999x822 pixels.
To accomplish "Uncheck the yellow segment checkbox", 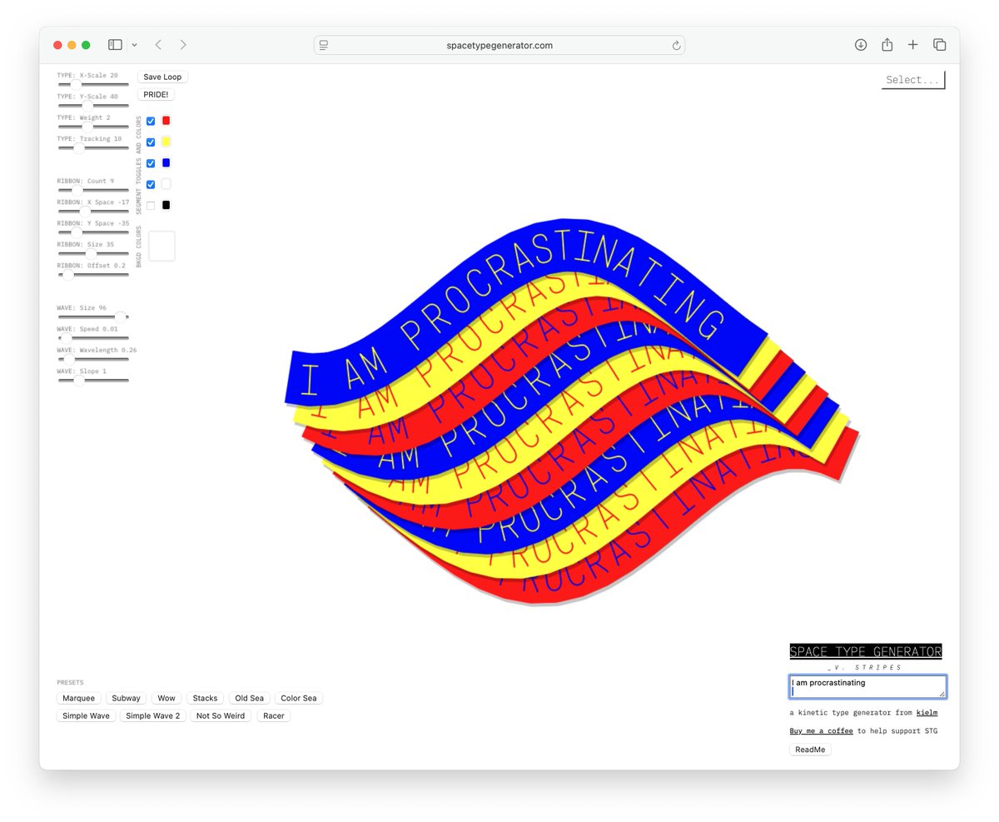I will 151,142.
